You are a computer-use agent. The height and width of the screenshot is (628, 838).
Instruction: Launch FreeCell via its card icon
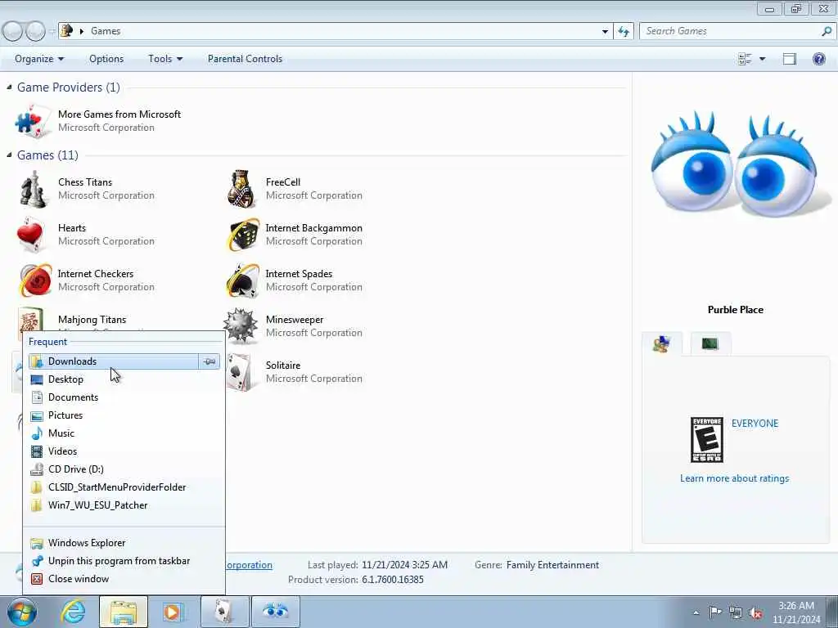point(241,189)
